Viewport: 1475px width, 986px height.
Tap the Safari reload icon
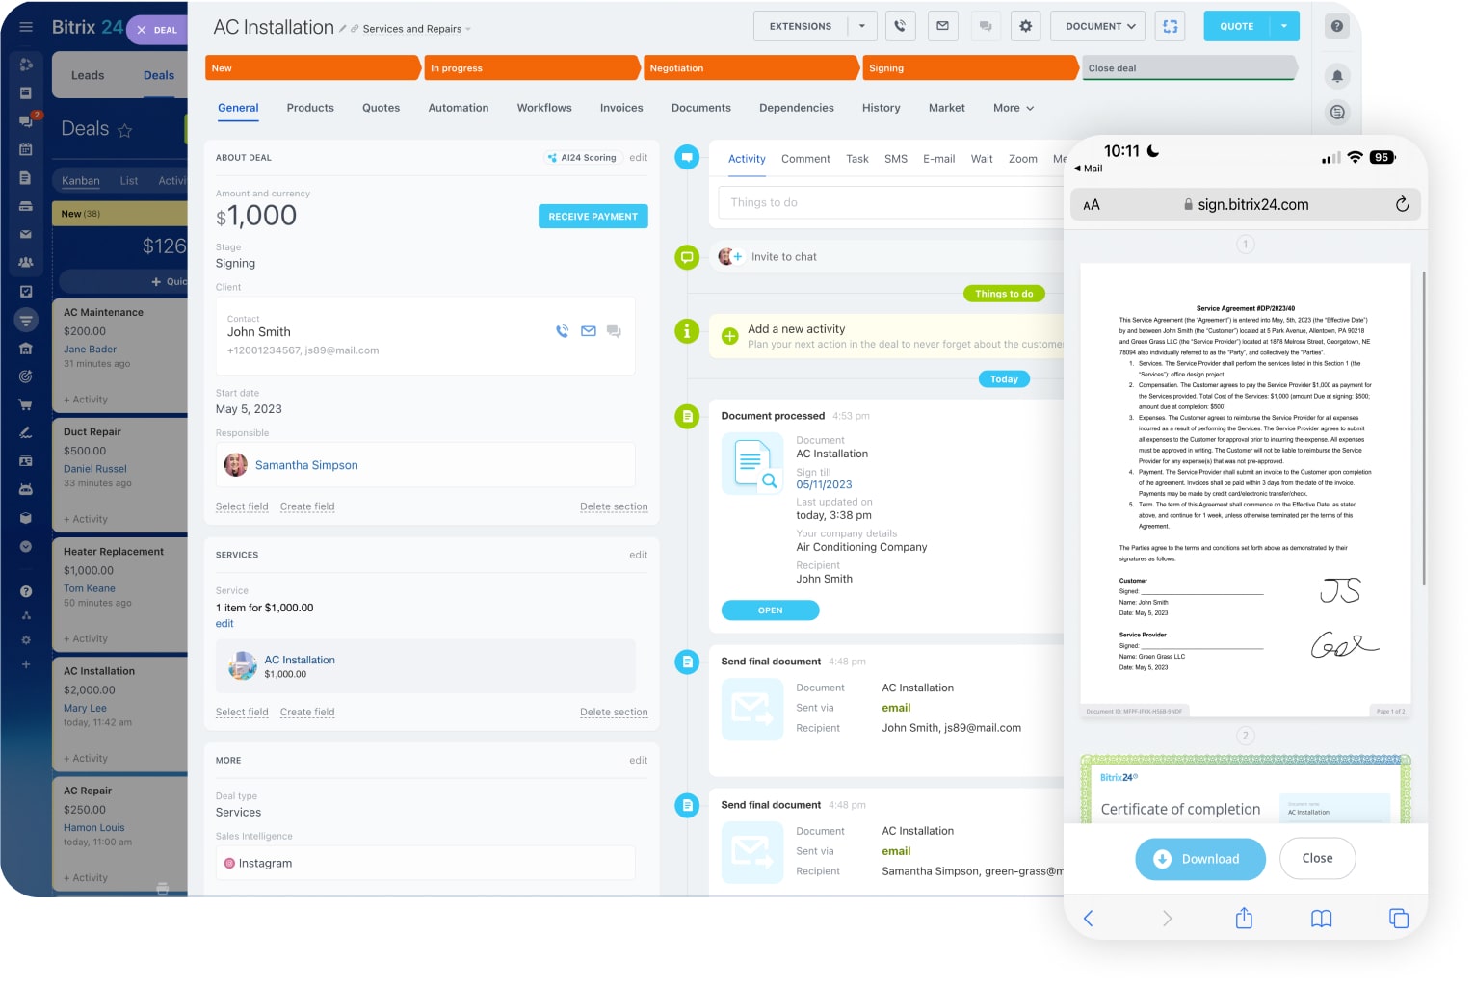coord(1402,204)
